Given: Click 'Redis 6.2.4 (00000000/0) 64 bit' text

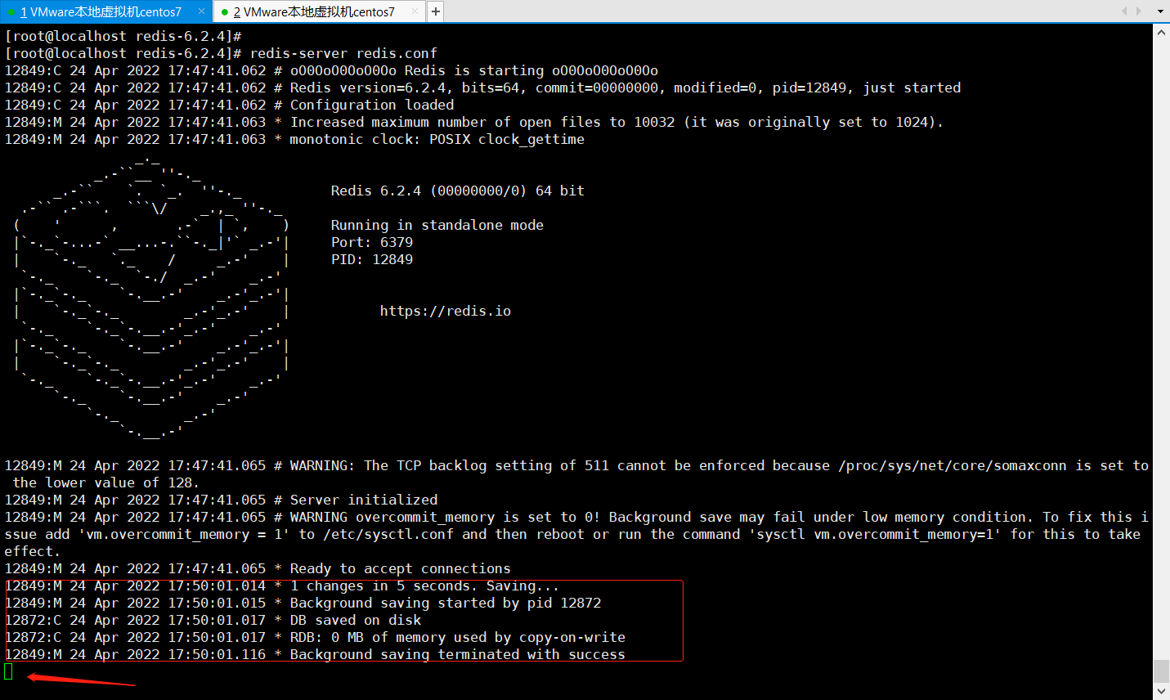Looking at the screenshot, I should pyautogui.click(x=458, y=191).
